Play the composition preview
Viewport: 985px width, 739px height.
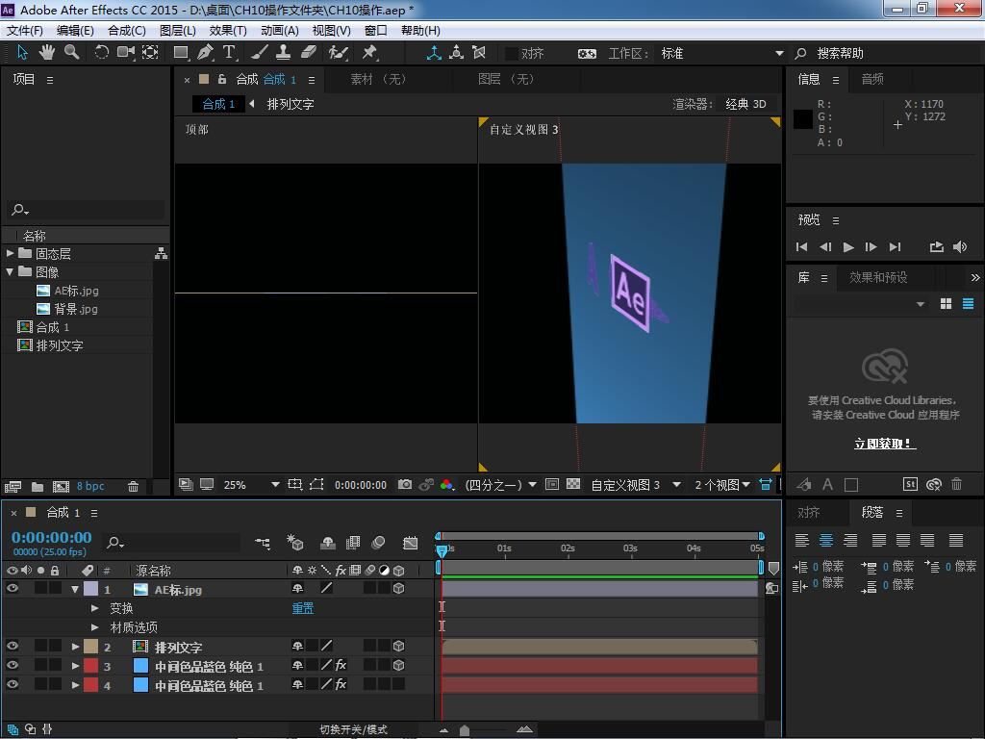click(x=848, y=247)
